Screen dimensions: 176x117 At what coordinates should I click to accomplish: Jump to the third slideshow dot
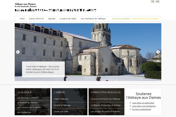click(x=88, y=78)
